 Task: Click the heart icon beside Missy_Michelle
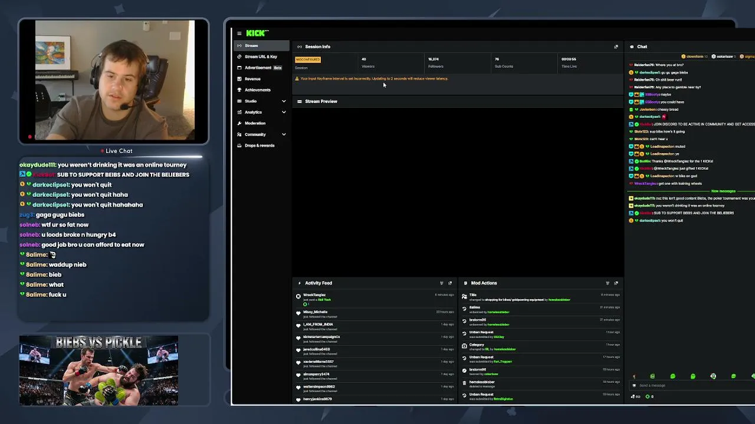pyautogui.click(x=298, y=314)
